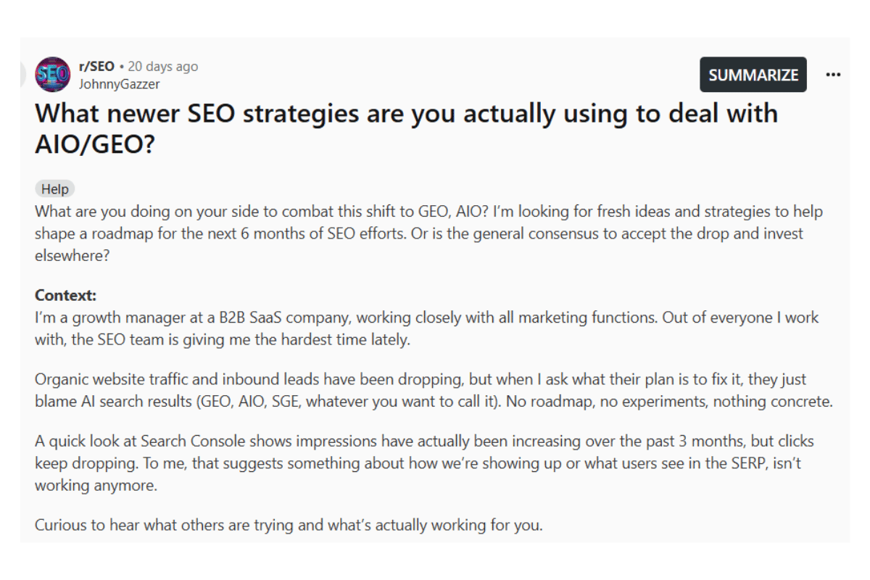Open the r/SEO community avatar icon
The width and height of the screenshot is (870, 580).
point(53,75)
